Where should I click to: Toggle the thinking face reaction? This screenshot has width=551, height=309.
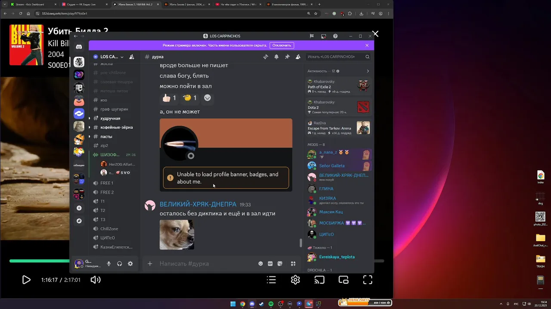coord(189,98)
